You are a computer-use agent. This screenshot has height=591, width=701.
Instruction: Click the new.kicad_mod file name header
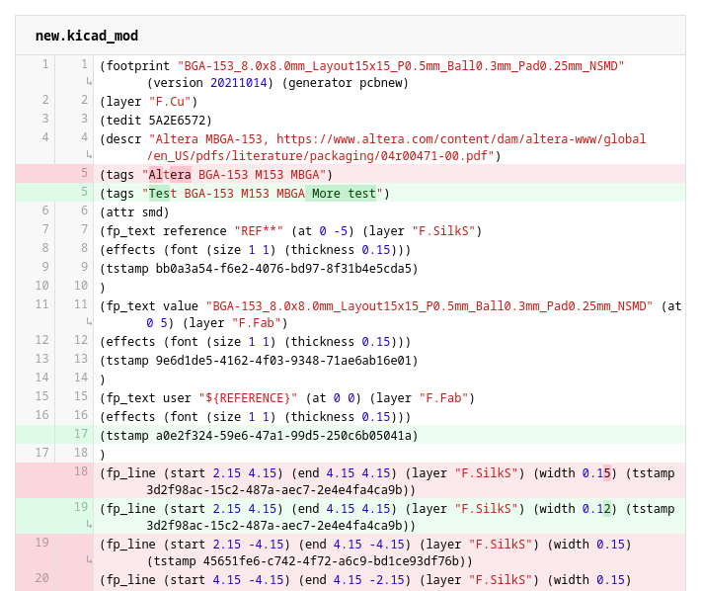click(87, 36)
